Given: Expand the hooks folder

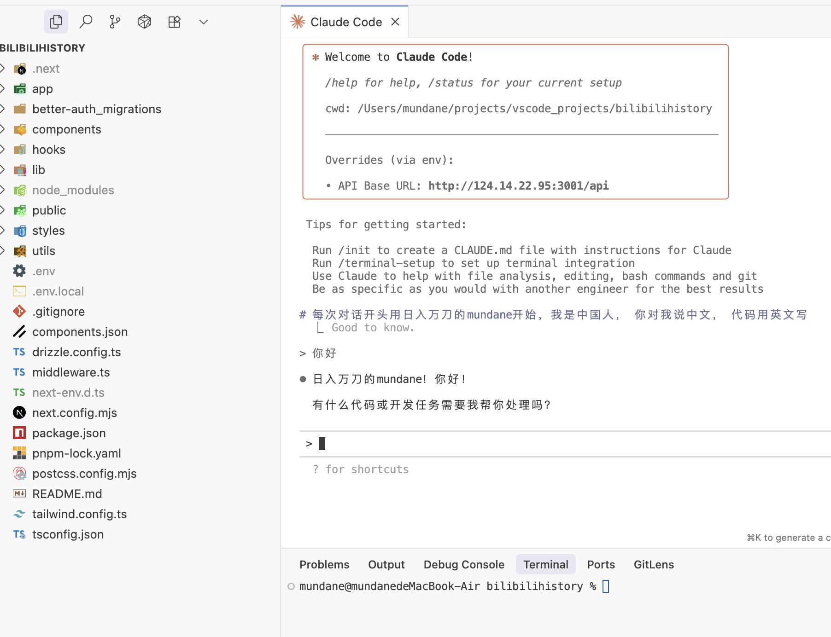Looking at the screenshot, I should 3,150.
